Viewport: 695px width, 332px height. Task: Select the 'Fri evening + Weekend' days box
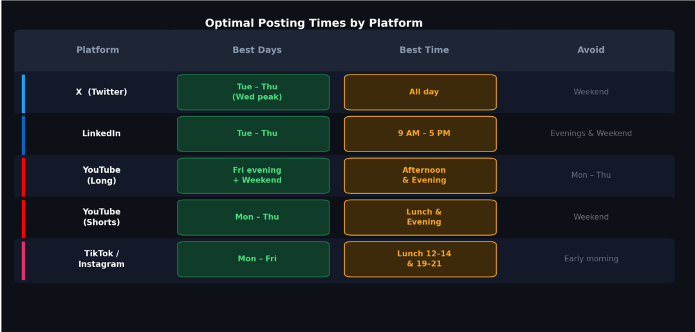[254, 176]
